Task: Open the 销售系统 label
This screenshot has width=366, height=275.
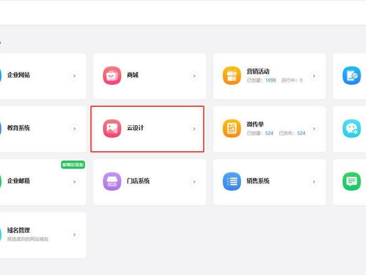Action: pyautogui.click(x=258, y=181)
